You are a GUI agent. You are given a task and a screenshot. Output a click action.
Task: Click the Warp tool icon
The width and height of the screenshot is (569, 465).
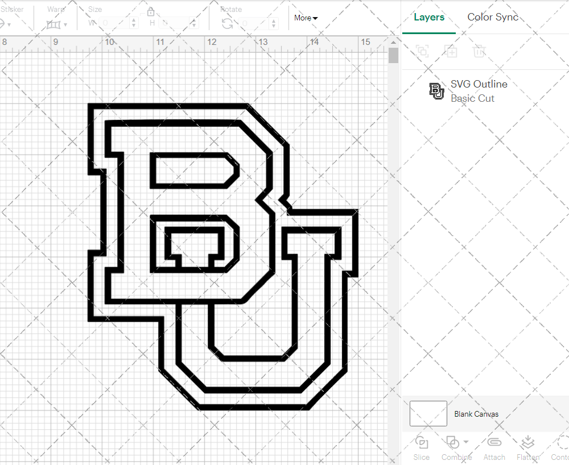pos(53,25)
